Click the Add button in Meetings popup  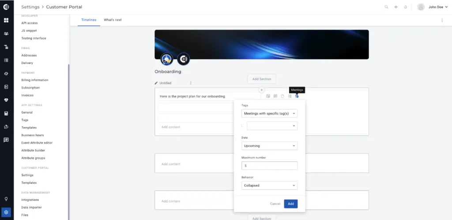290,204
